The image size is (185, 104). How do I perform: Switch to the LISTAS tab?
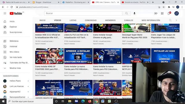pyautogui.click(x=73, y=20)
